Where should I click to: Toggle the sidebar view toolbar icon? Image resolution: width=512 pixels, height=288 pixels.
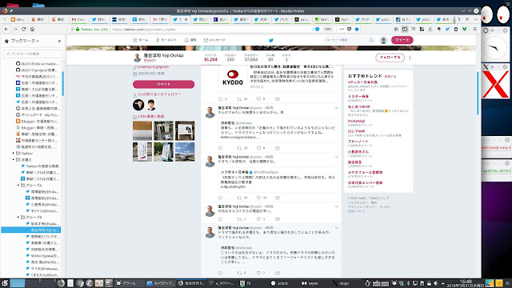click(405, 29)
